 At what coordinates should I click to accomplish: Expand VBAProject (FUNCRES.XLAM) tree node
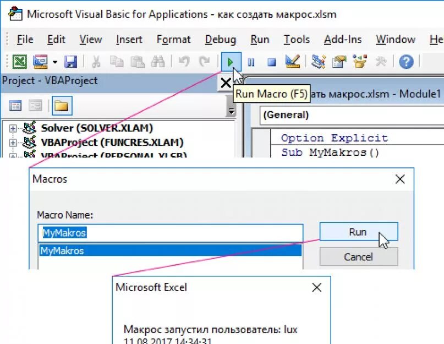pyautogui.click(x=13, y=143)
